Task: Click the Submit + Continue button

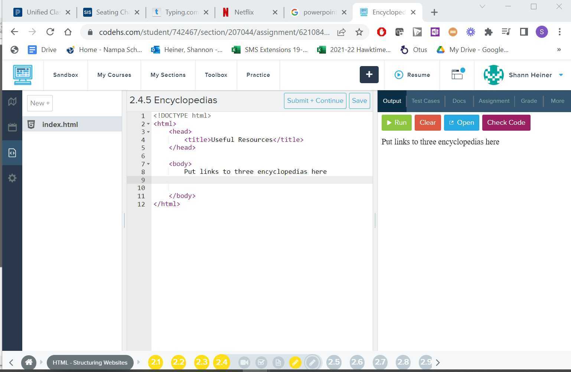Action: pos(315,101)
